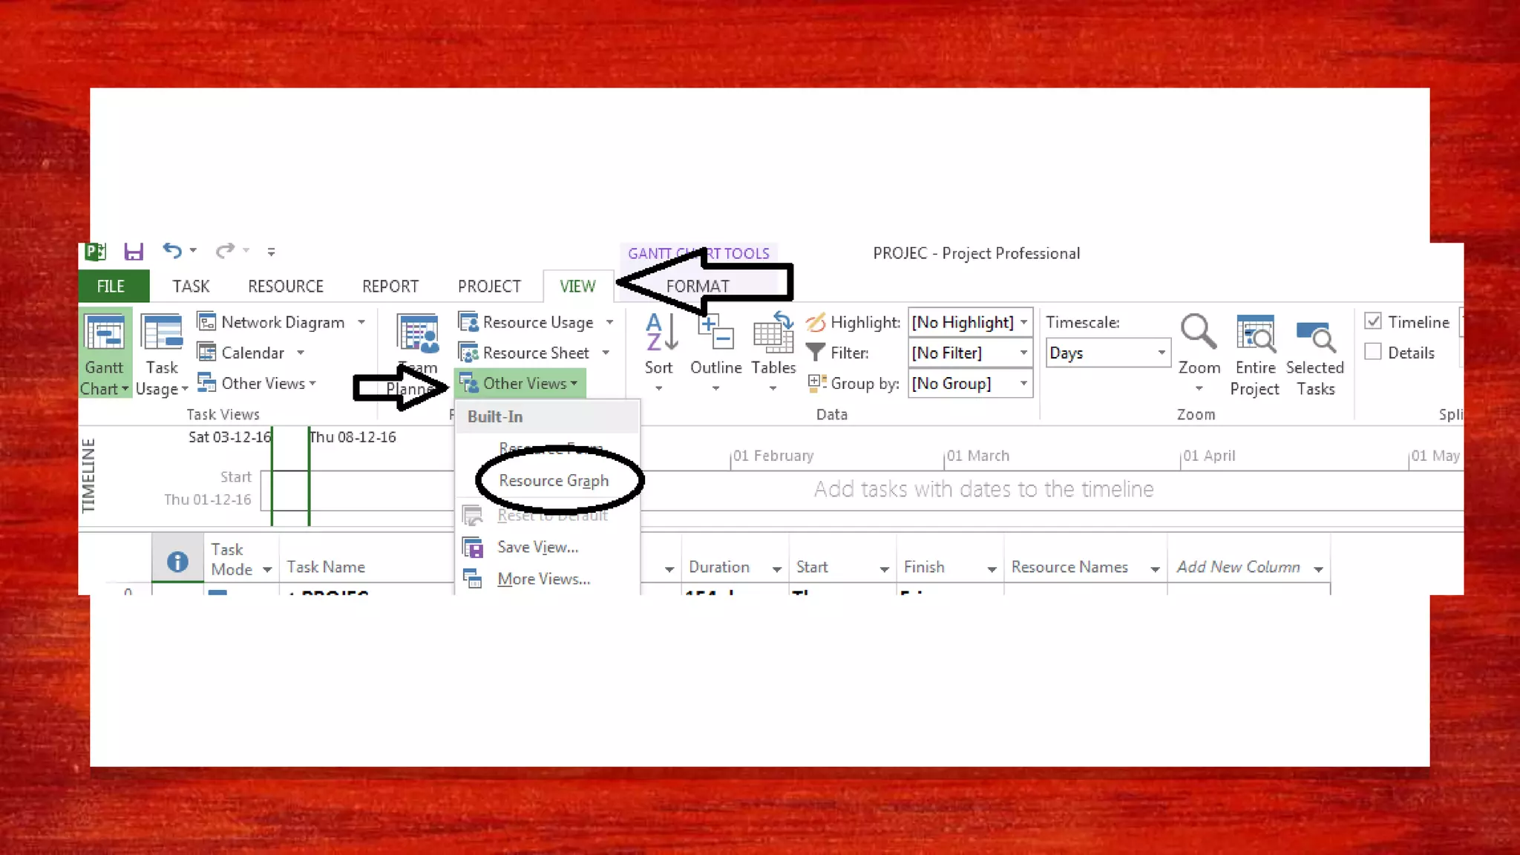1520x855 pixels.
Task: Click the Entire Project icon
Action: [x=1255, y=334]
